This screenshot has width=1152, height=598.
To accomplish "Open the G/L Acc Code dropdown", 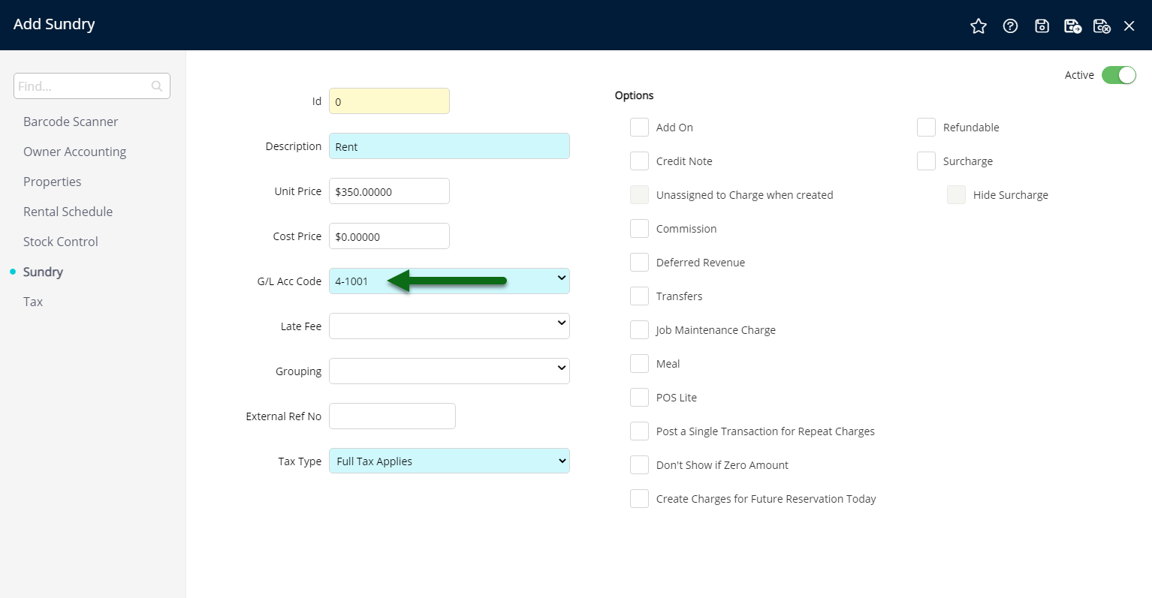I will [x=449, y=281].
